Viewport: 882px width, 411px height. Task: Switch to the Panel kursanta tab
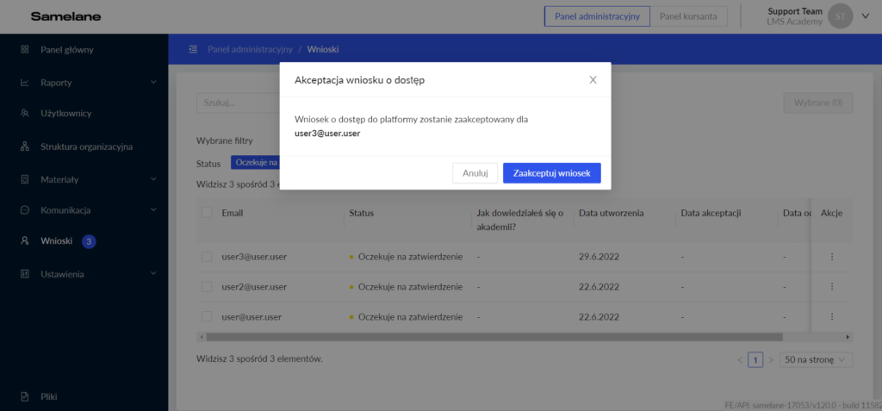[x=687, y=16]
